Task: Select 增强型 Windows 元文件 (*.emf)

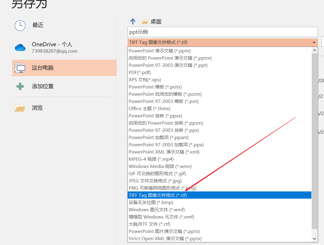Action: point(219,217)
